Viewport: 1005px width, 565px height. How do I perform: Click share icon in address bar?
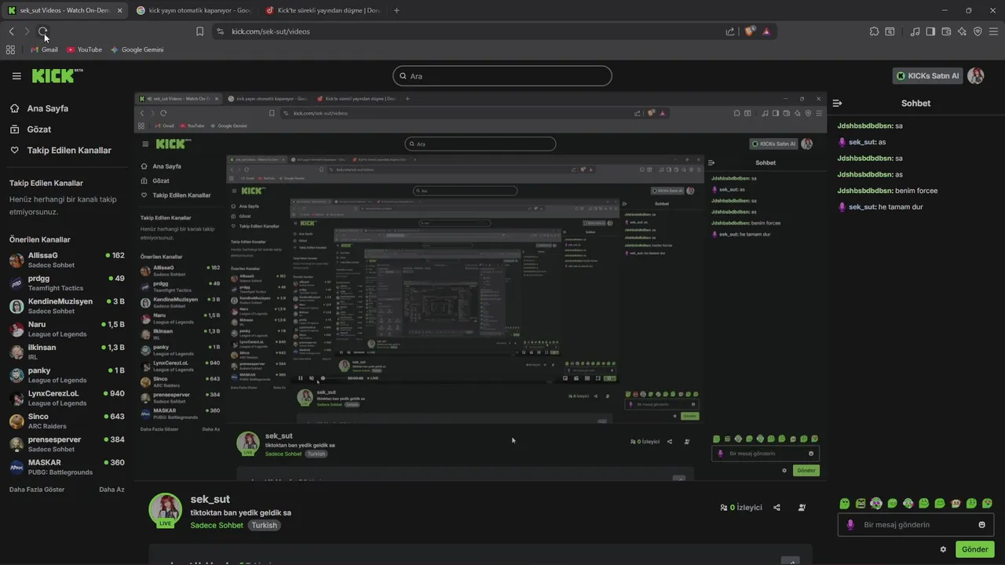tap(730, 31)
